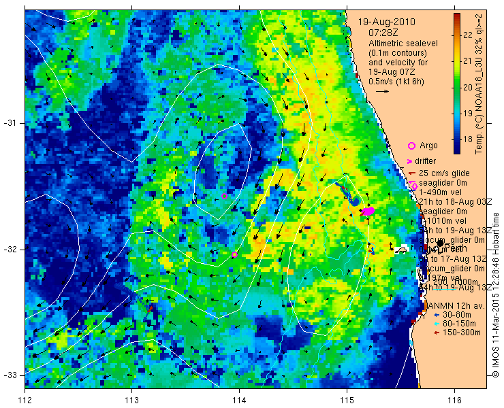This screenshot has height=408, width=504.
Task: Click the colorbar tick label 20
Action: click(x=467, y=87)
